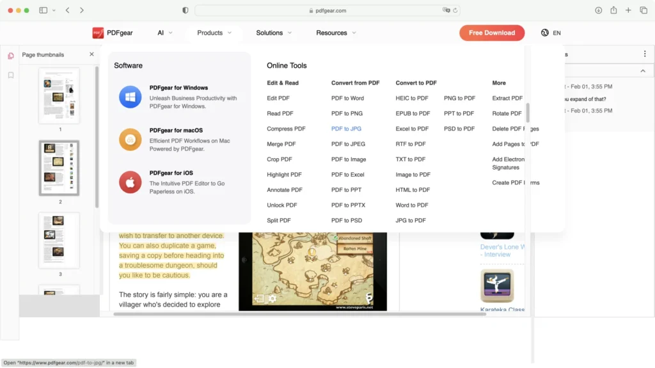Image resolution: width=655 pixels, height=368 pixels.
Task: Open the bookmarks panel icon
Action: click(11, 75)
